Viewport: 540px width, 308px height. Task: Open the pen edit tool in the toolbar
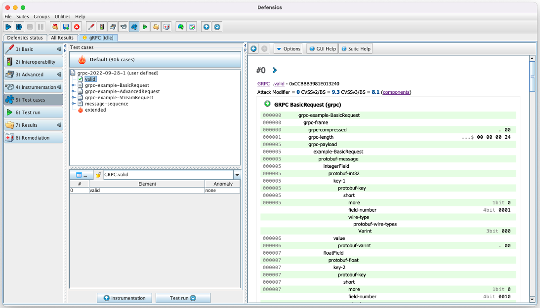(90, 27)
